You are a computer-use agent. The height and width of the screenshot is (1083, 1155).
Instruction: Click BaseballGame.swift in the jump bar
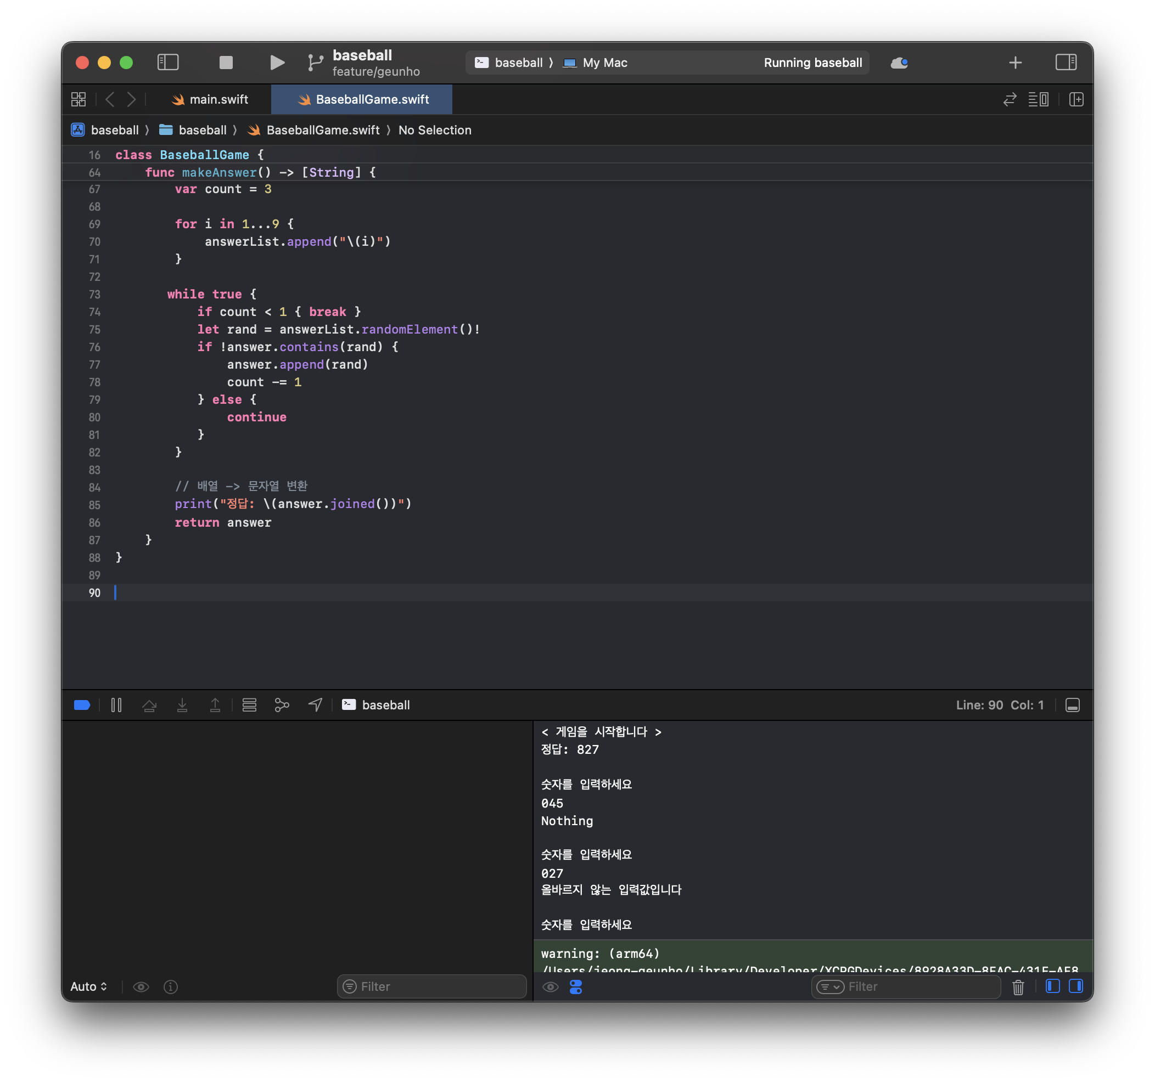[322, 130]
